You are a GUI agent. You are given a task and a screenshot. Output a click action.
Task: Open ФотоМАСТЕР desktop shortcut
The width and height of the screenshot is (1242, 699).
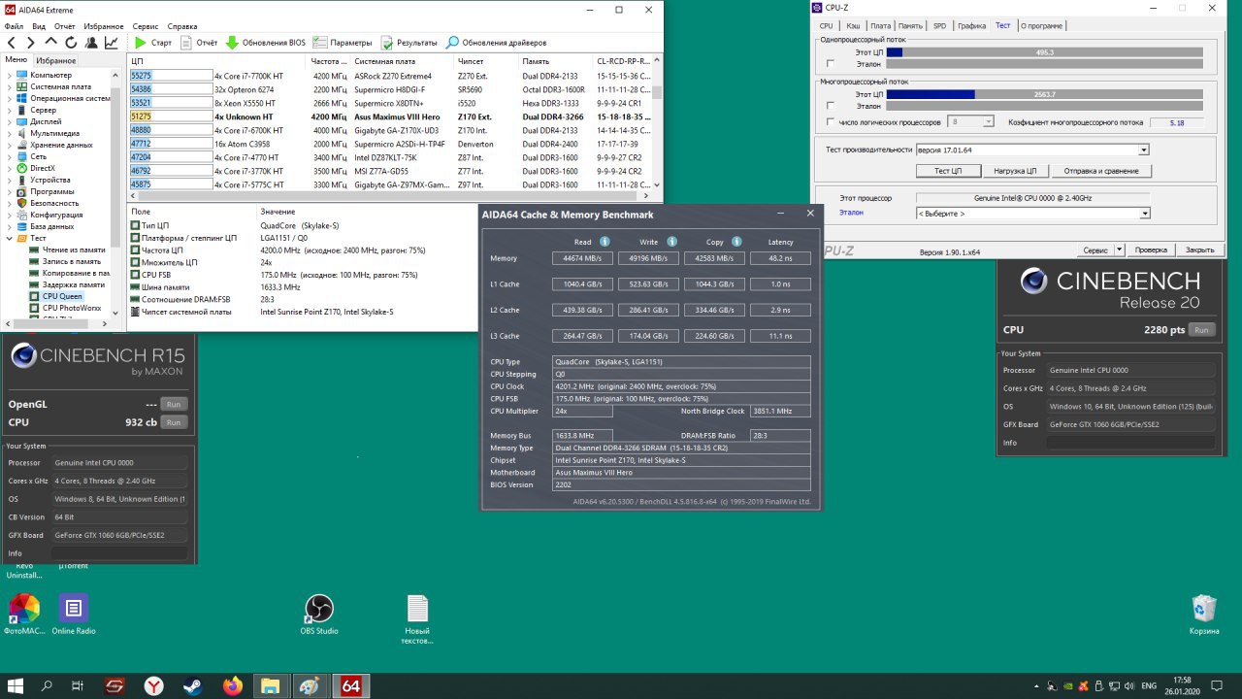[x=24, y=616]
